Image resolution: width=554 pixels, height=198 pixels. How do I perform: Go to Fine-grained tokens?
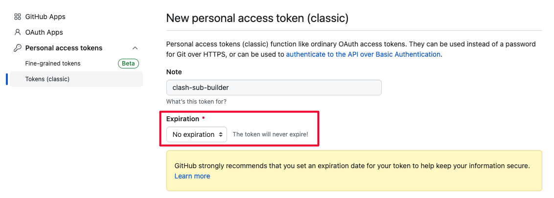tap(53, 64)
